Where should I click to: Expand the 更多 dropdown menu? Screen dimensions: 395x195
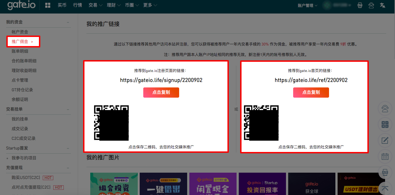pyautogui.click(x=150, y=5)
